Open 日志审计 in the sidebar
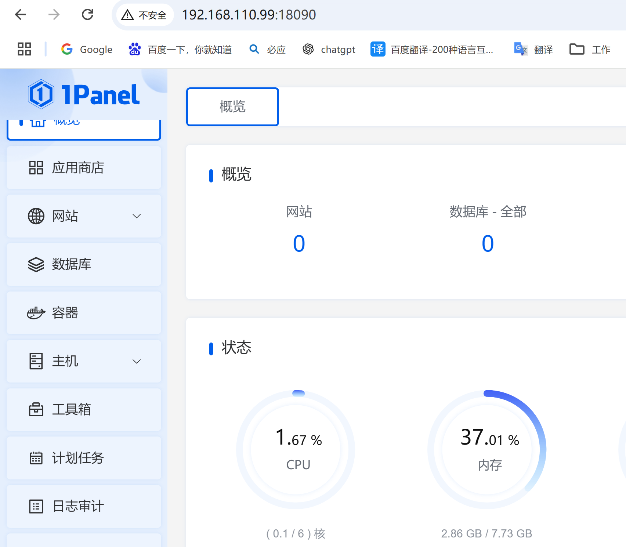Viewport: 626px width, 547px height. (x=84, y=507)
